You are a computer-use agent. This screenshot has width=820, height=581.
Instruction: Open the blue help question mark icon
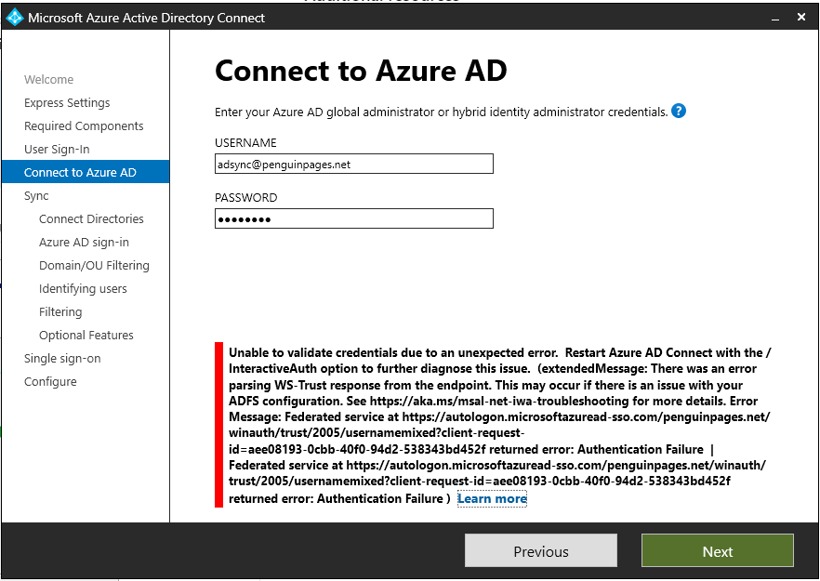click(x=679, y=111)
